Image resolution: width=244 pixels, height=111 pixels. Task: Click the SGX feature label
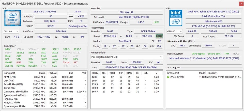(54, 66)
